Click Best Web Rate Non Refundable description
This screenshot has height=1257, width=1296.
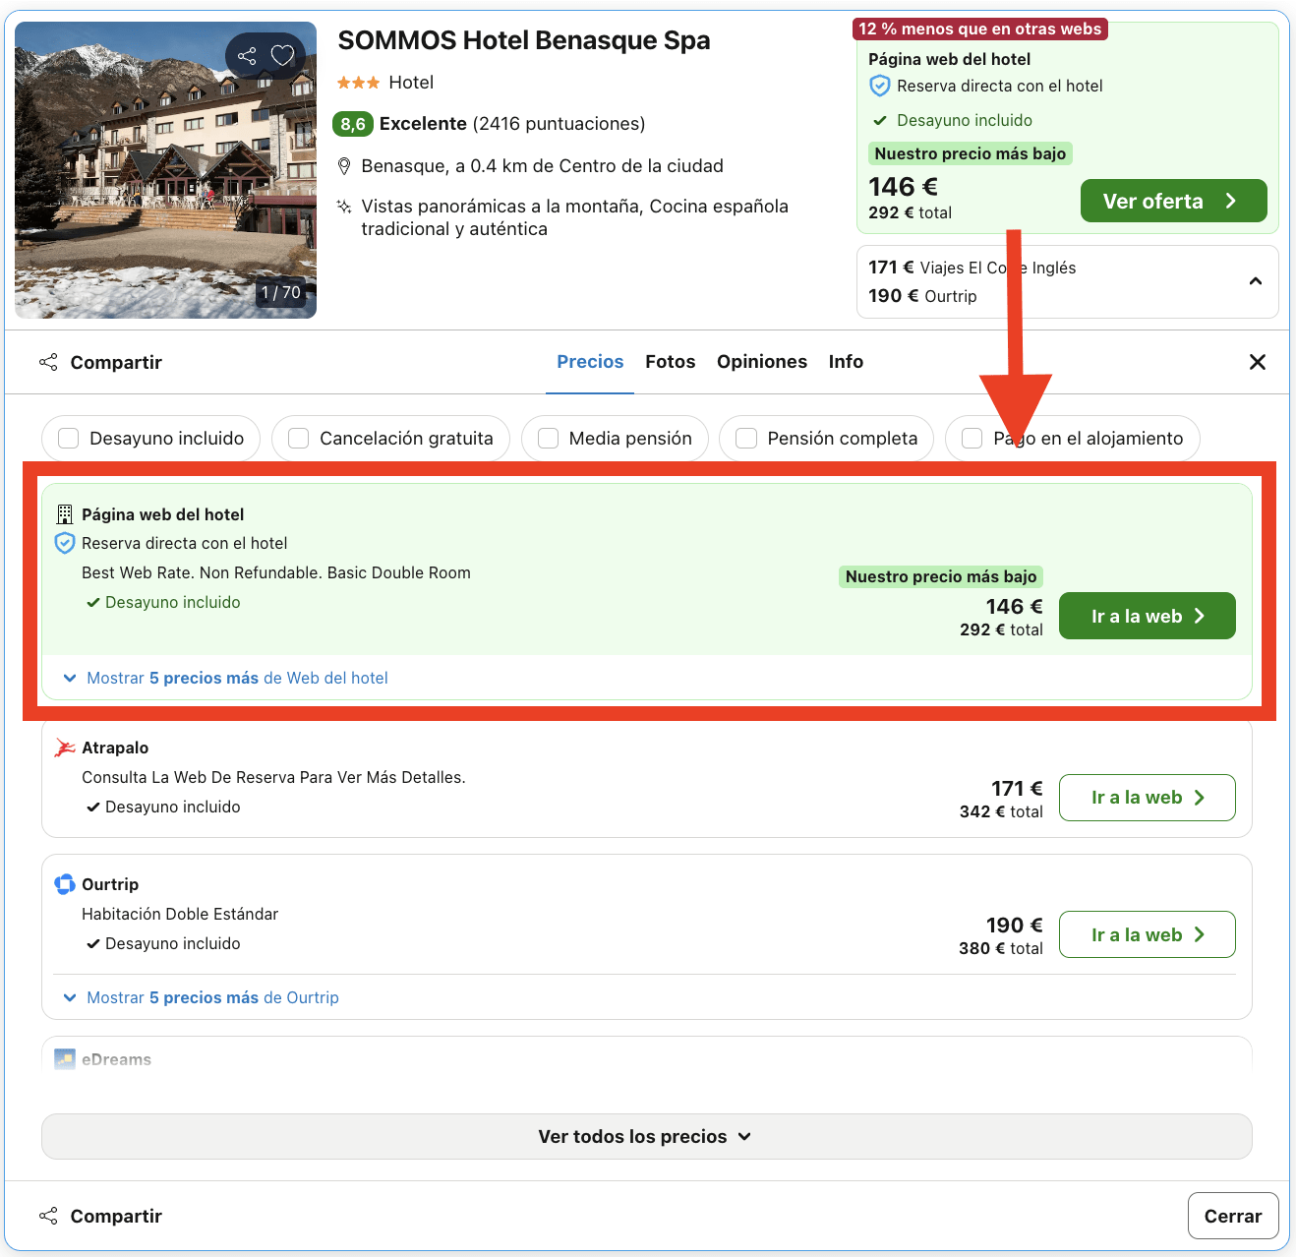(x=276, y=572)
